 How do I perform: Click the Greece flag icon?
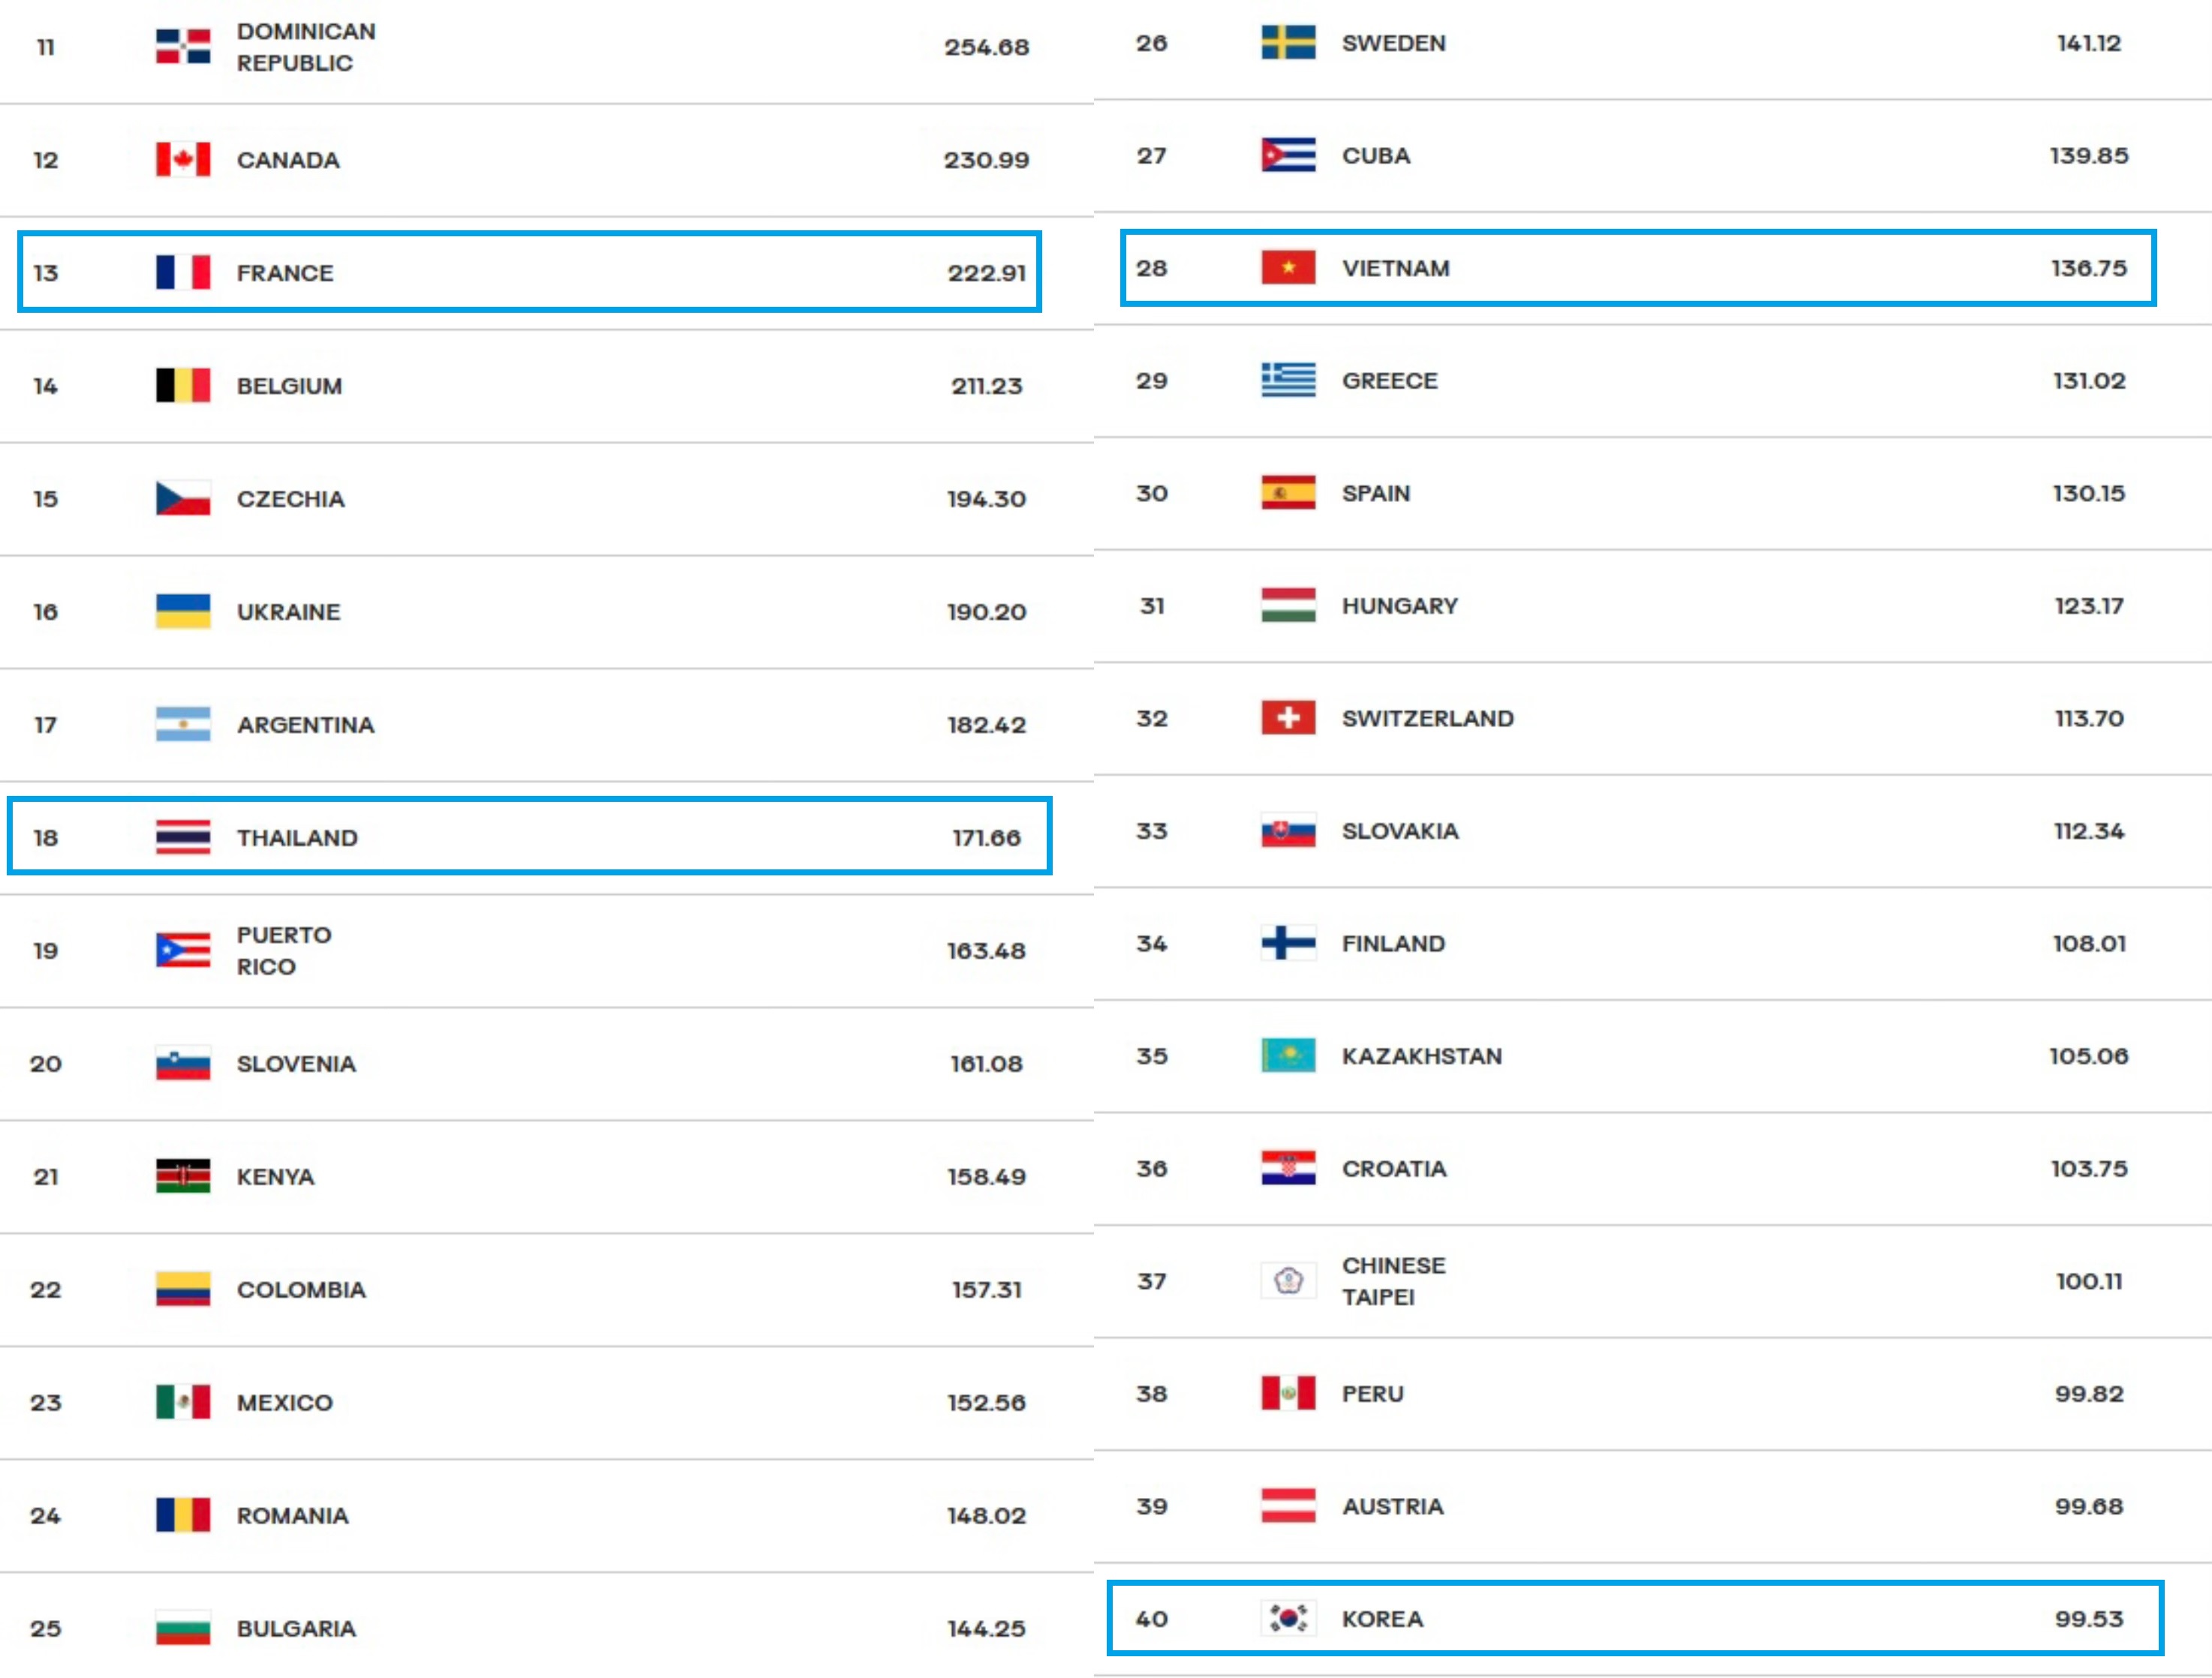coord(1288,380)
